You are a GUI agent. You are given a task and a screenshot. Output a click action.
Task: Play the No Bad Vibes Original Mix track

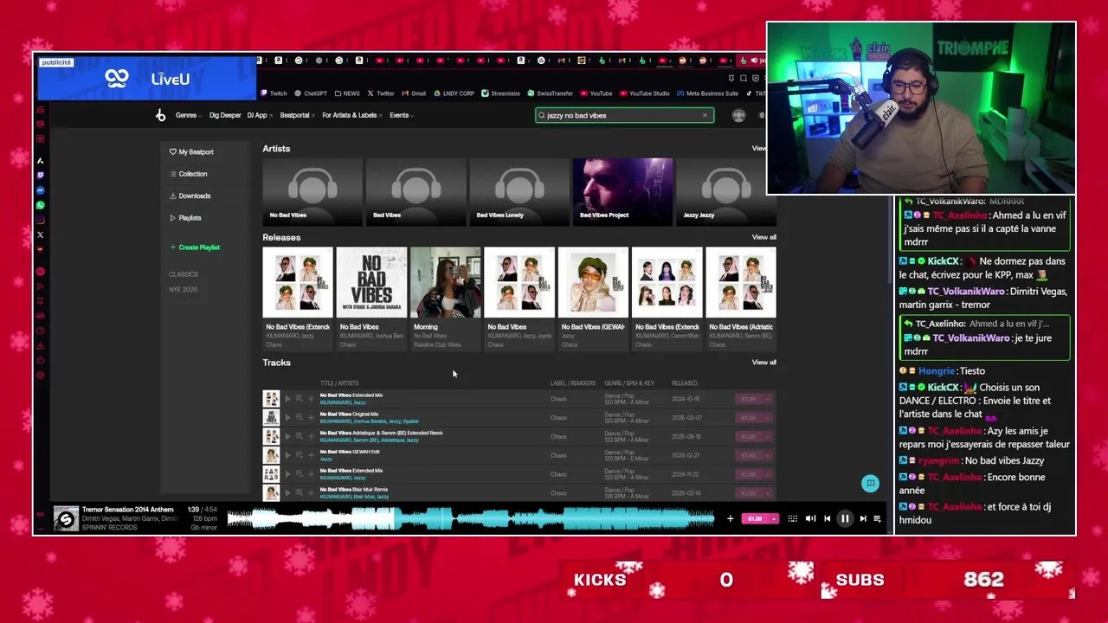tap(287, 418)
